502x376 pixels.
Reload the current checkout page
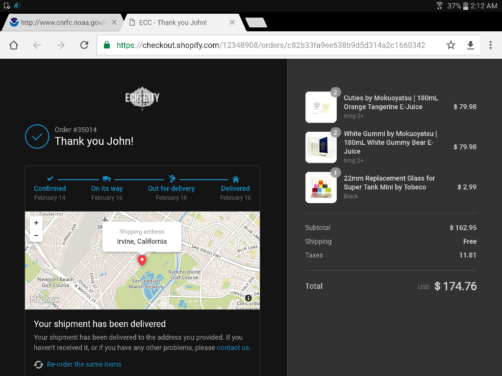tap(84, 45)
